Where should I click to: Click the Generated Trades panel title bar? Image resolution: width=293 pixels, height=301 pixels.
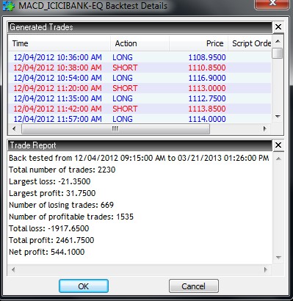pos(140,27)
